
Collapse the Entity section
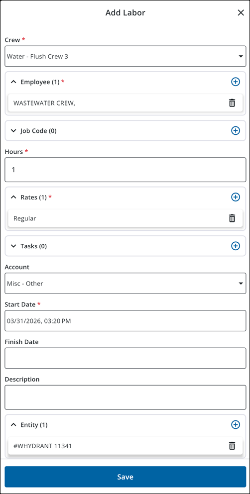[13, 425]
